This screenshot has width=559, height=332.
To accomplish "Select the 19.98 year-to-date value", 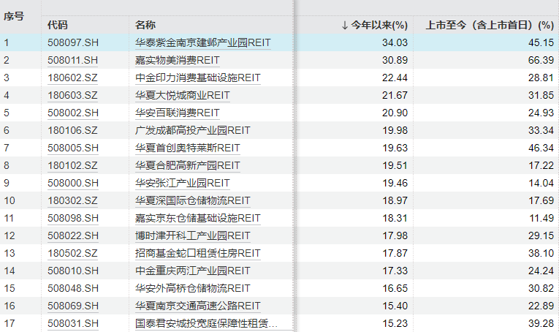I will click(395, 130).
